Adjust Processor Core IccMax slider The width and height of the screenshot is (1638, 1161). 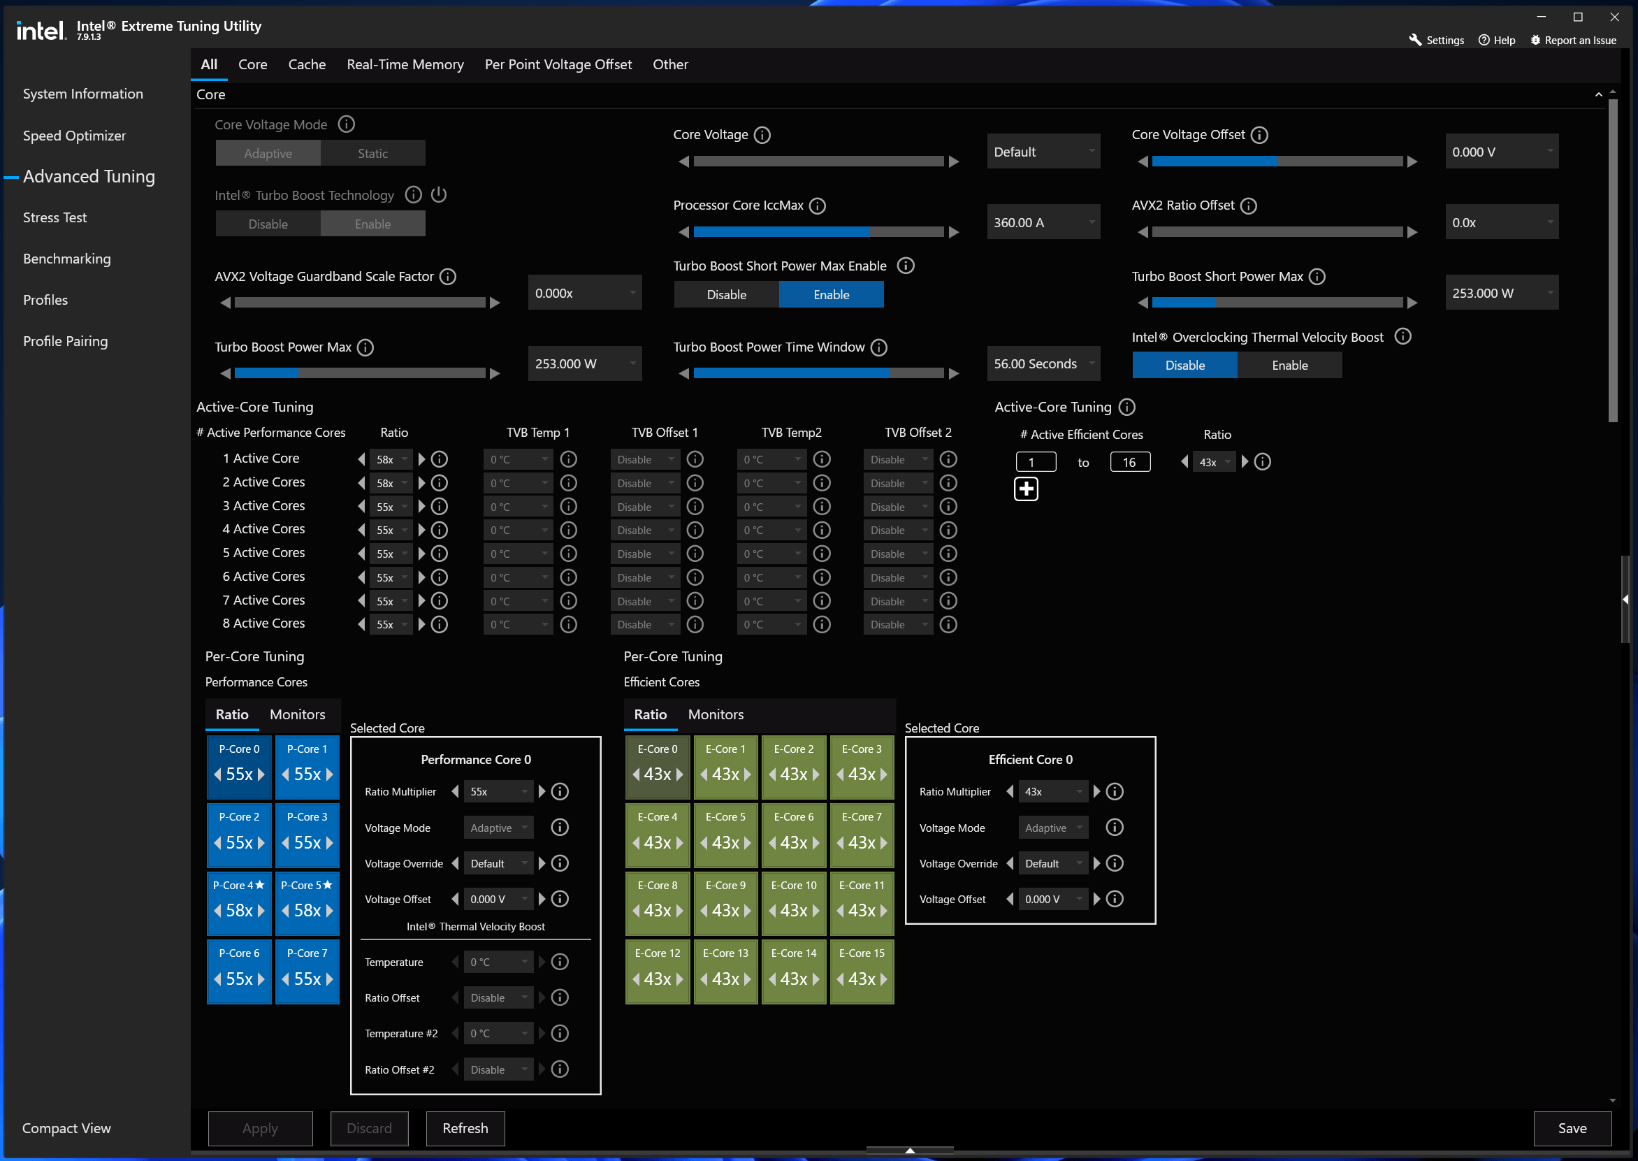tap(819, 232)
